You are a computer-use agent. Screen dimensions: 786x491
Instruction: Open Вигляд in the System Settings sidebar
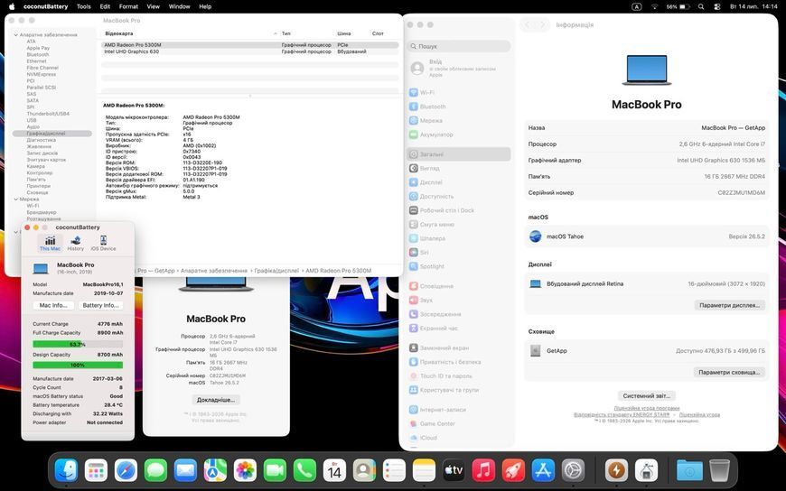pyautogui.click(x=459, y=169)
